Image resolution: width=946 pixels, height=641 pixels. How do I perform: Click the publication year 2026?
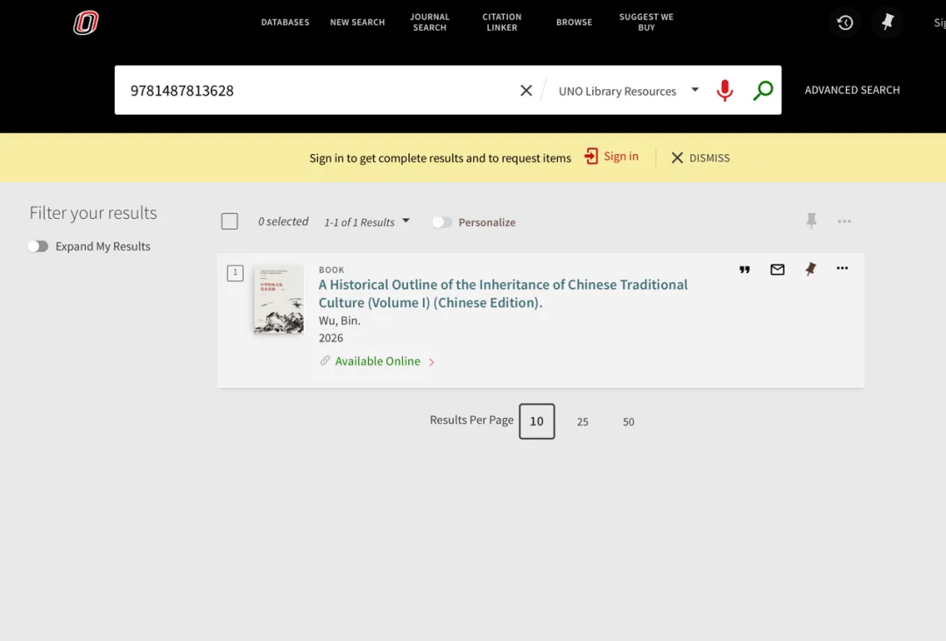(x=330, y=338)
